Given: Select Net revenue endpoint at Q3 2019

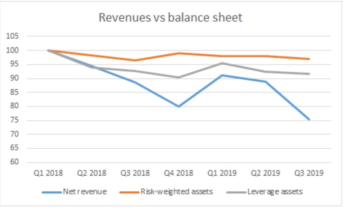Looking at the screenshot, I should click(309, 119).
